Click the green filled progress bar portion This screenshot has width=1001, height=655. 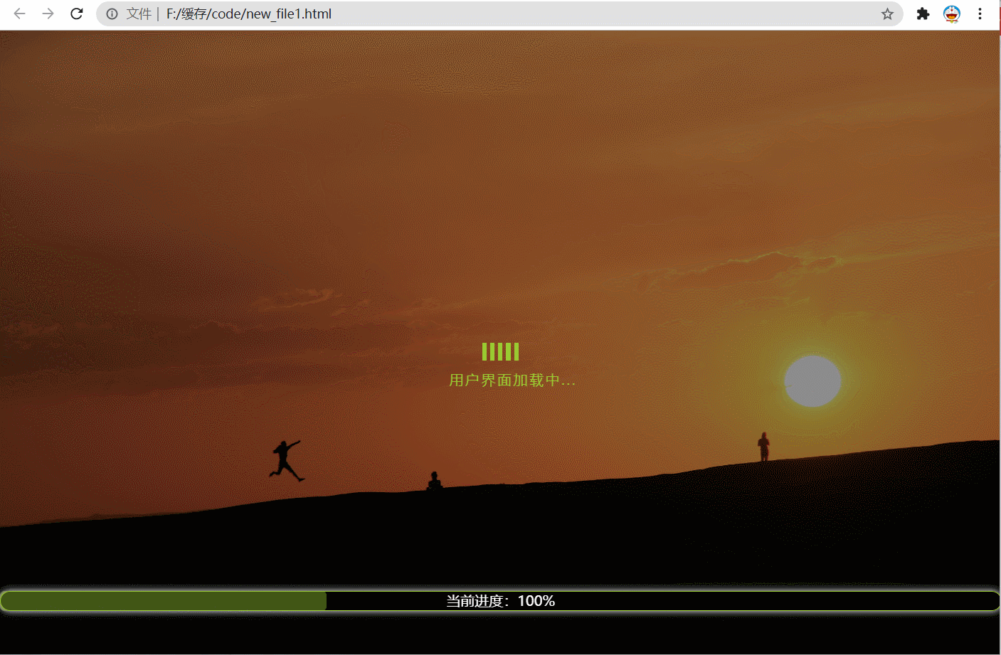[164, 601]
